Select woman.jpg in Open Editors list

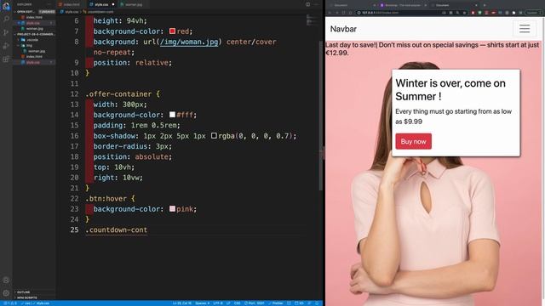pos(34,28)
